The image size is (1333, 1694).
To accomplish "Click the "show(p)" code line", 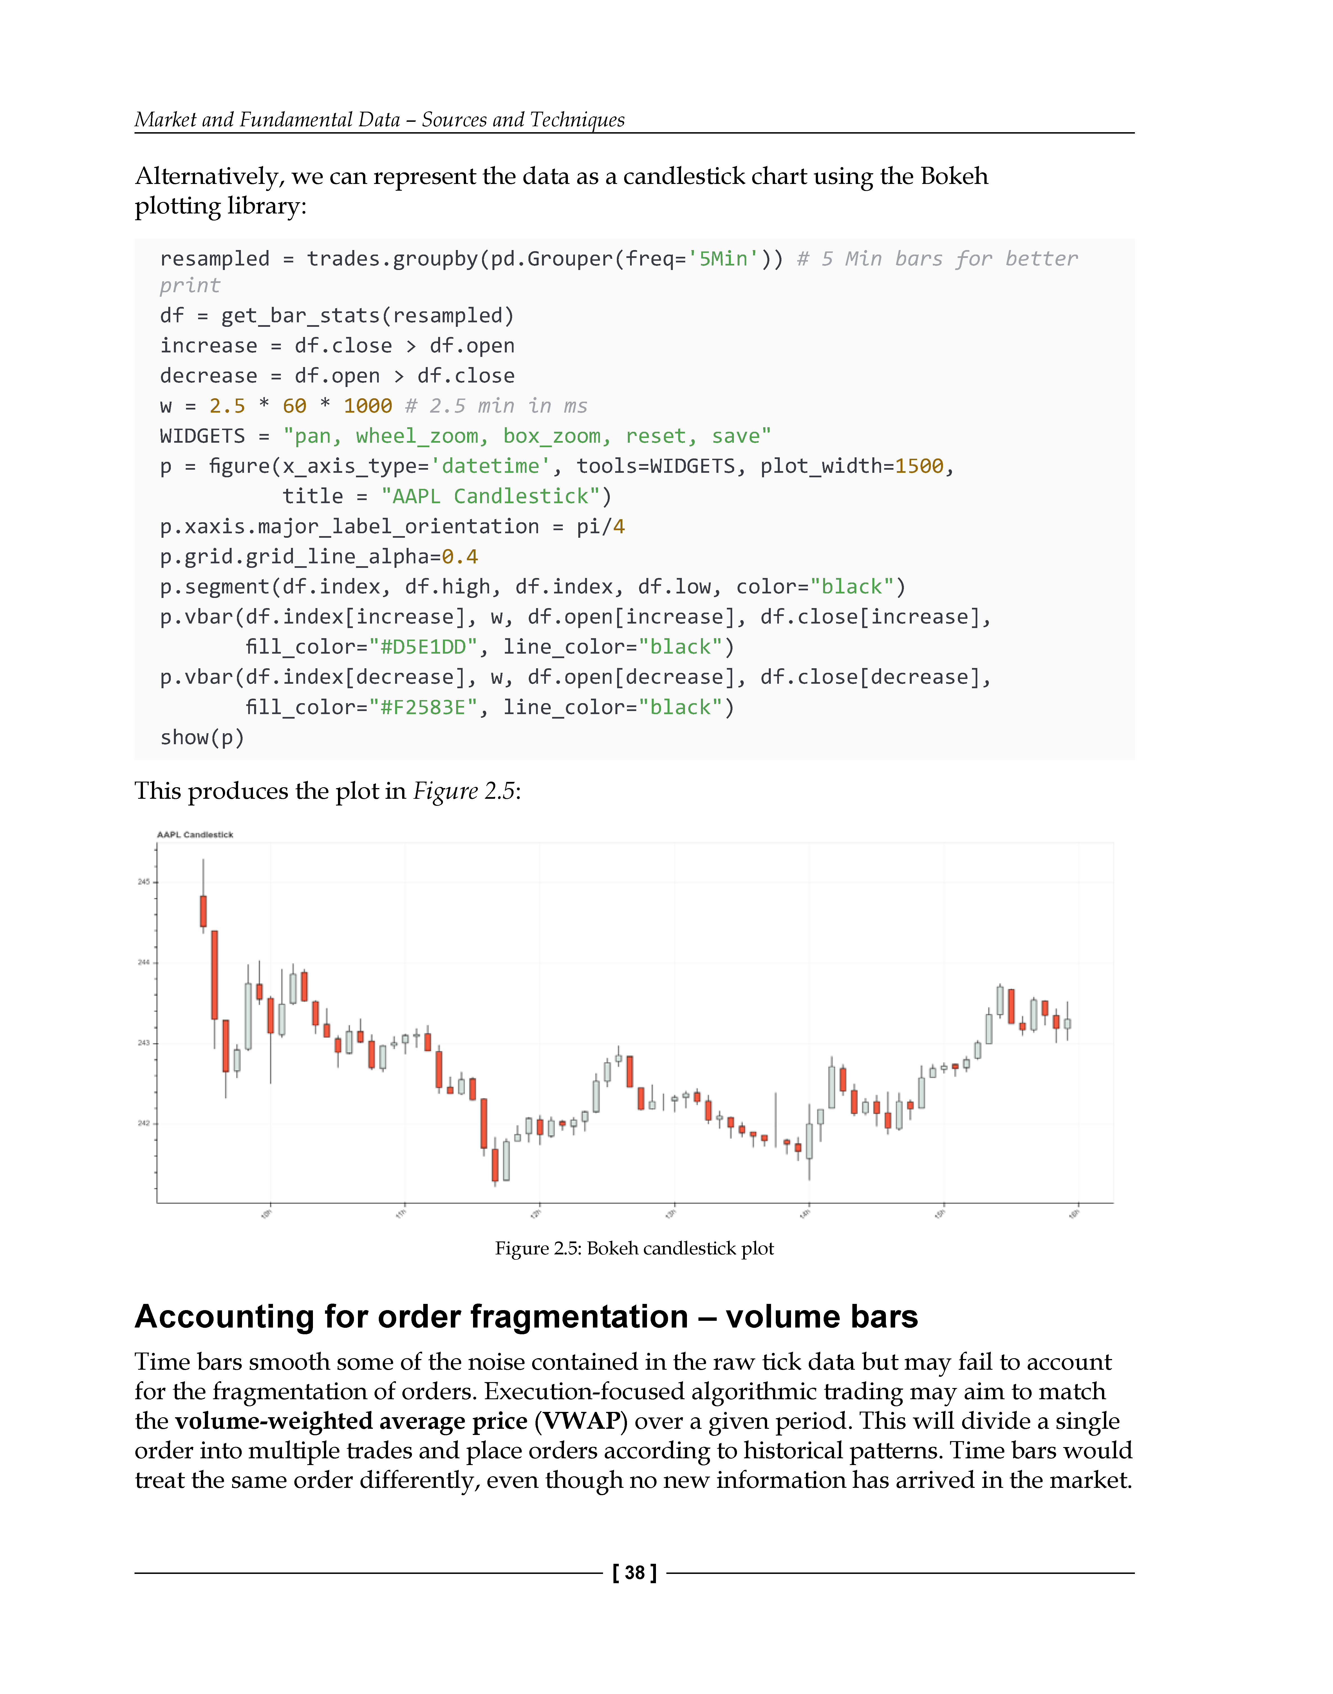I will pyautogui.click(x=202, y=737).
